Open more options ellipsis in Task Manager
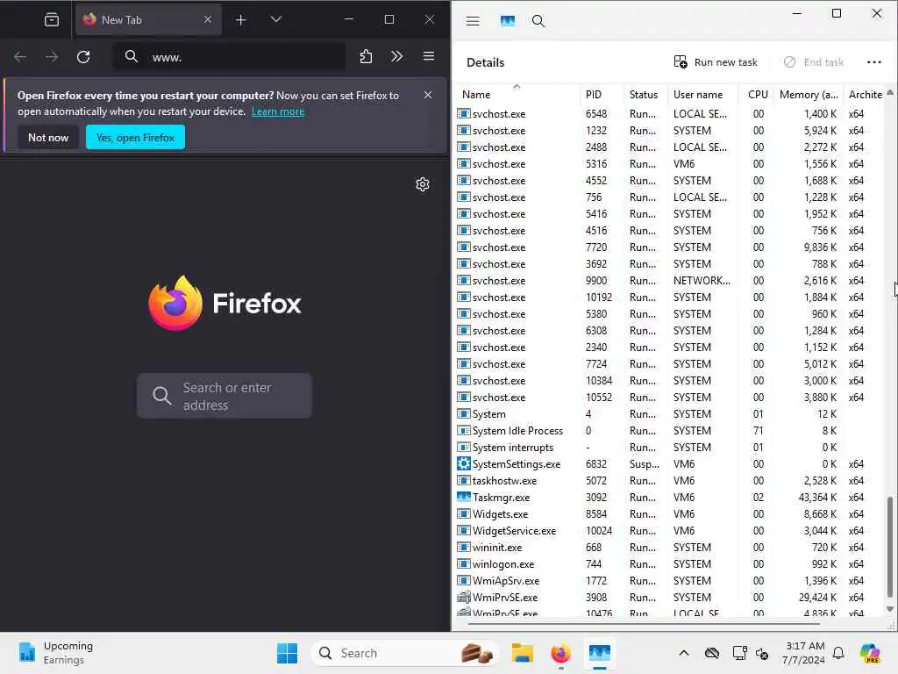Screen dimensions: 898x674 [x=874, y=62]
